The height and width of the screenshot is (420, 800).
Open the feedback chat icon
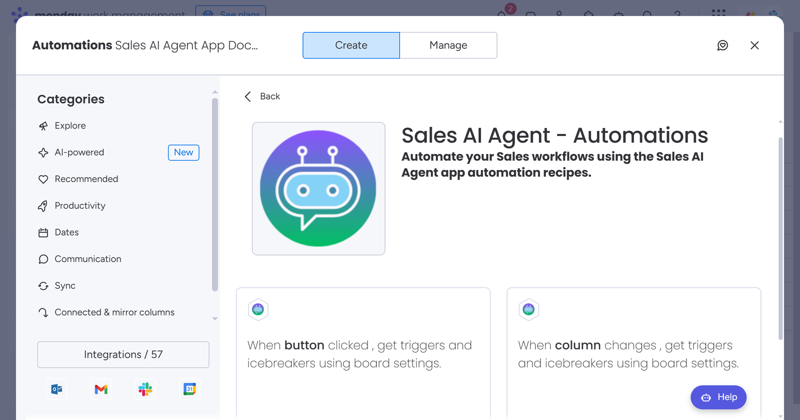click(722, 45)
